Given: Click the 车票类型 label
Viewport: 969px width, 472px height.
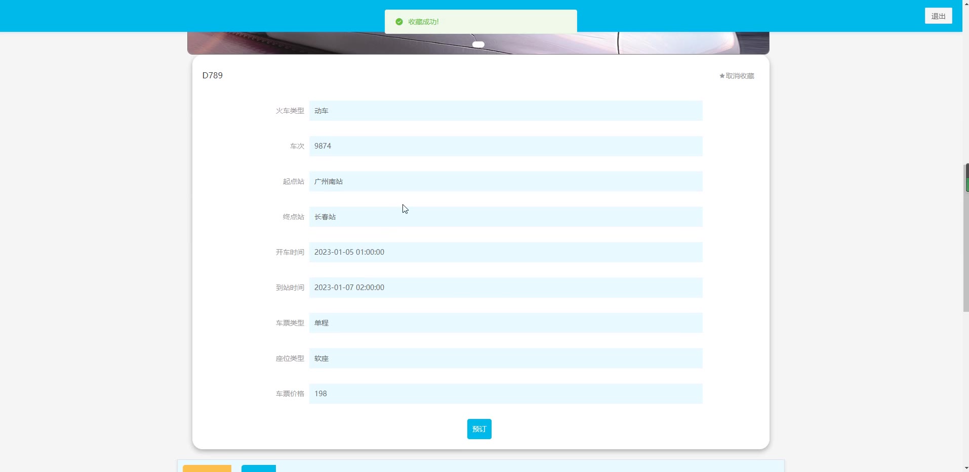Looking at the screenshot, I should click(x=290, y=323).
